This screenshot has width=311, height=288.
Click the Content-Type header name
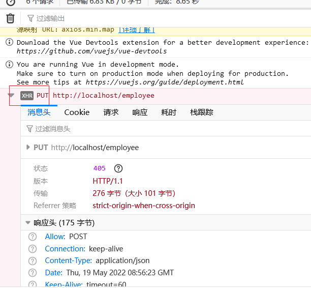click(69, 261)
